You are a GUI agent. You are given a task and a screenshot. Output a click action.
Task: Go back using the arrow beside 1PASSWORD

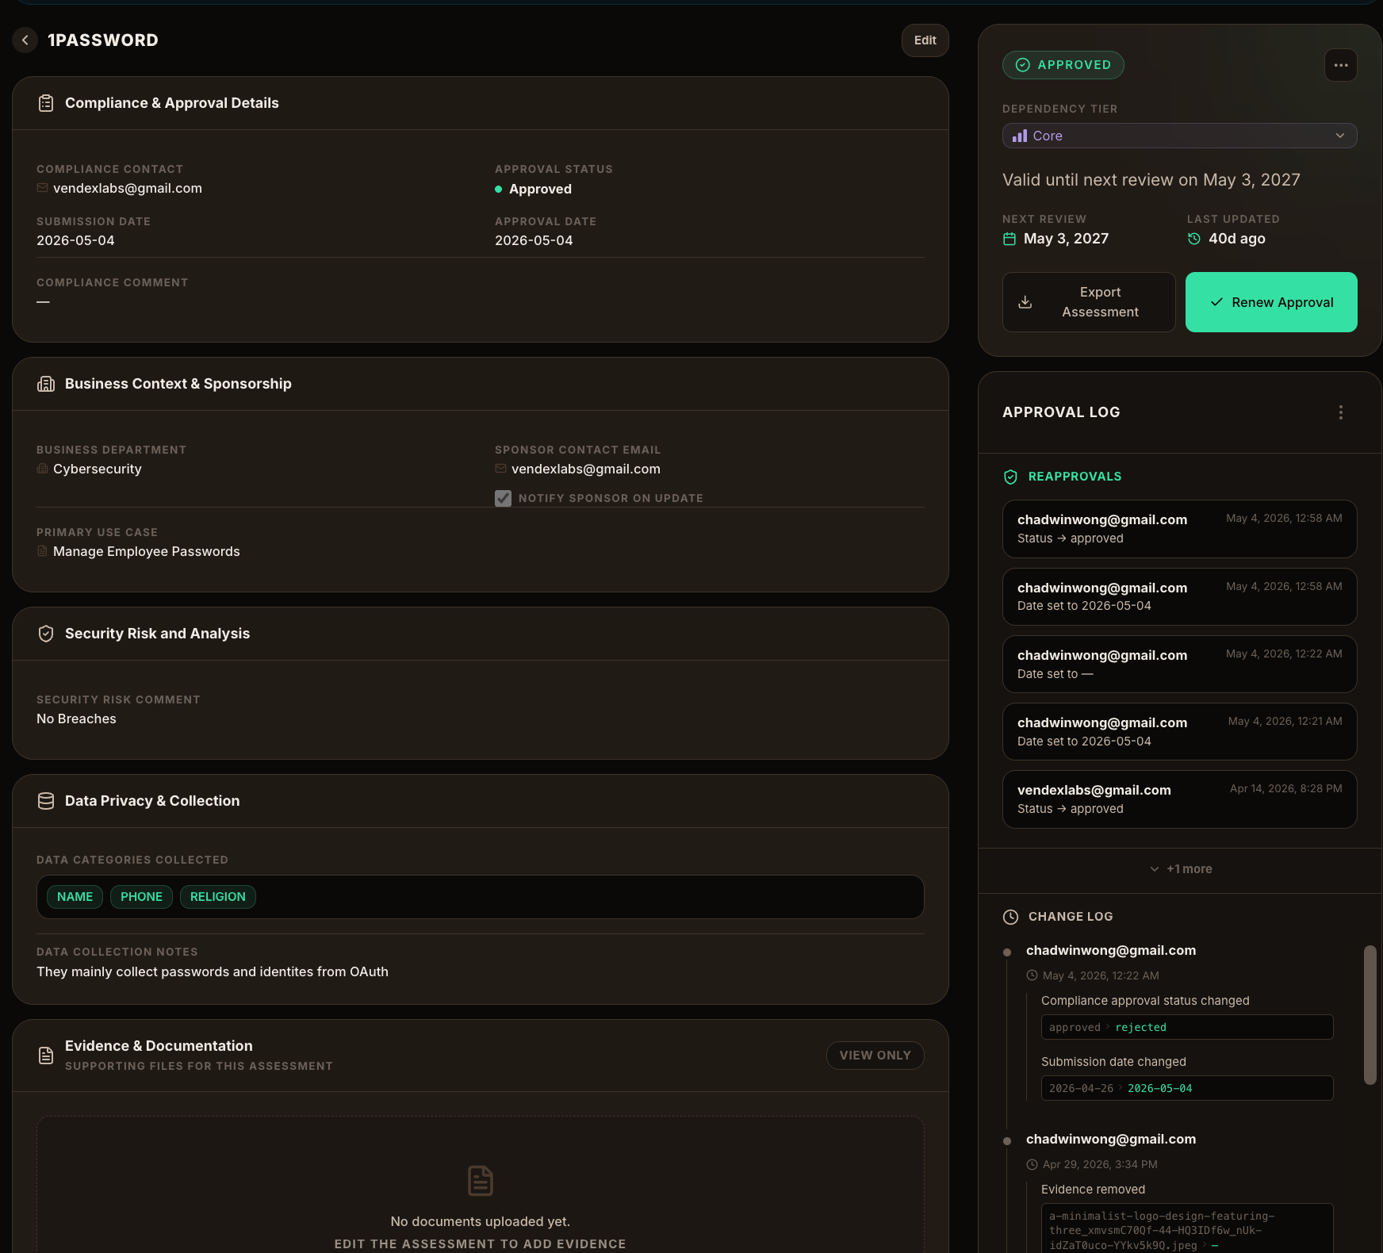tap(25, 40)
